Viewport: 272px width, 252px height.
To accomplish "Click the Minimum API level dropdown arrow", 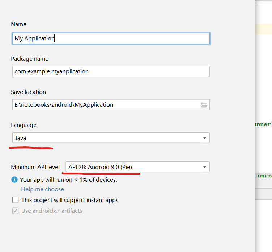I will [204, 167].
